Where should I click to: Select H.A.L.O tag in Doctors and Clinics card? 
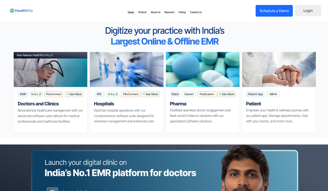pos(36,94)
